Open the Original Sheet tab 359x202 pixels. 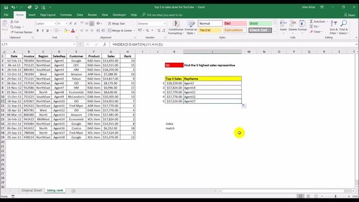click(31, 191)
